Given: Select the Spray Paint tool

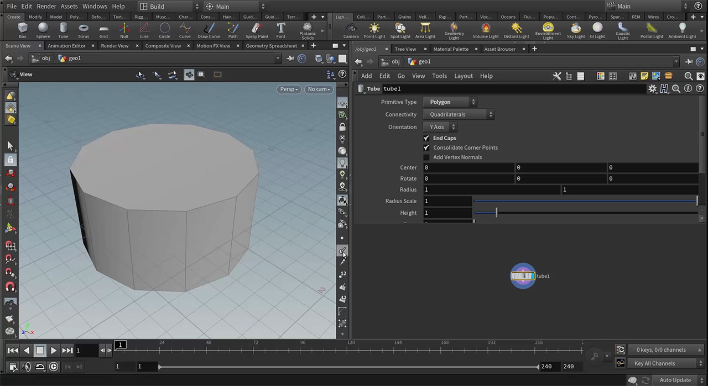Looking at the screenshot, I should pos(257,30).
